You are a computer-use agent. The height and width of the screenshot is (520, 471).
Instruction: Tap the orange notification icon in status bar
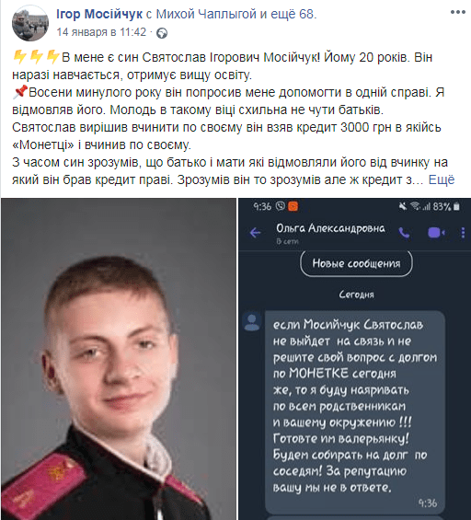(x=293, y=206)
